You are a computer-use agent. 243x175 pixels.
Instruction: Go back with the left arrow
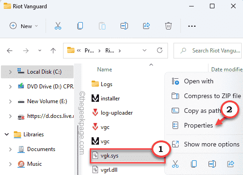(x=10, y=51)
